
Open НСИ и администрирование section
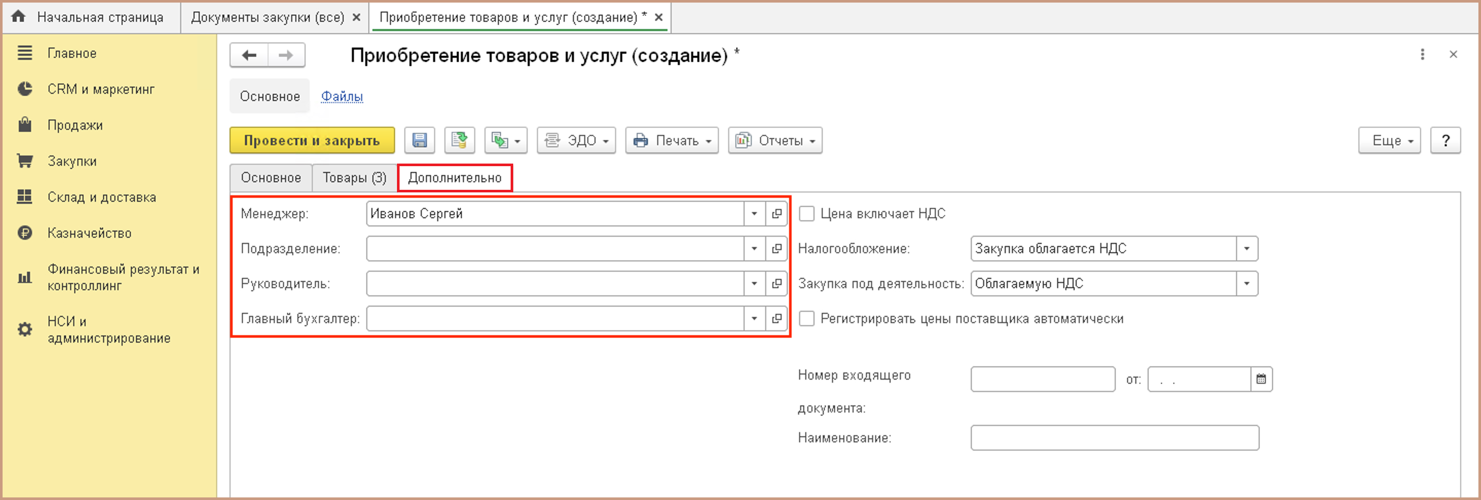109,330
